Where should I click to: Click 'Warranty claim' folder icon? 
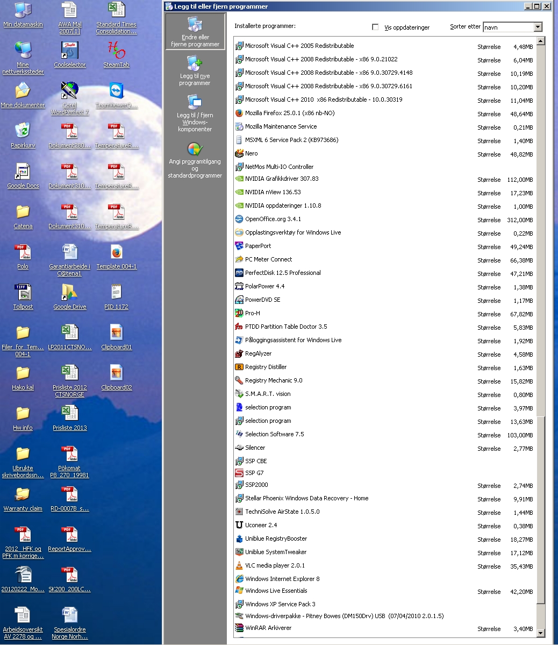(23, 498)
